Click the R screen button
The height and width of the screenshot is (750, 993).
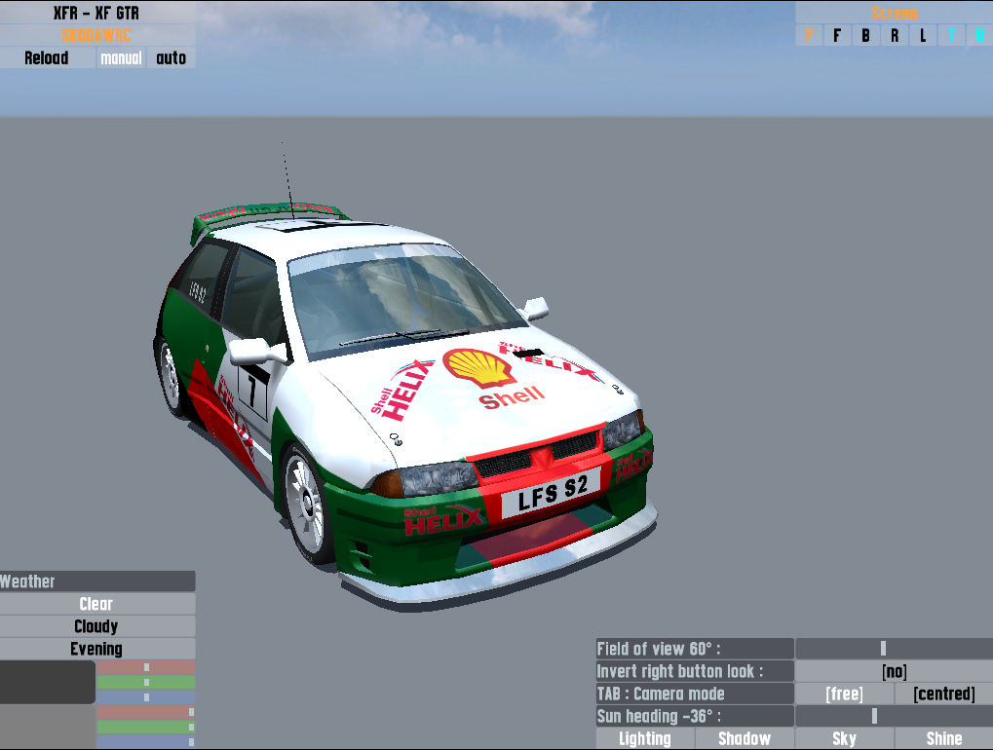point(895,35)
